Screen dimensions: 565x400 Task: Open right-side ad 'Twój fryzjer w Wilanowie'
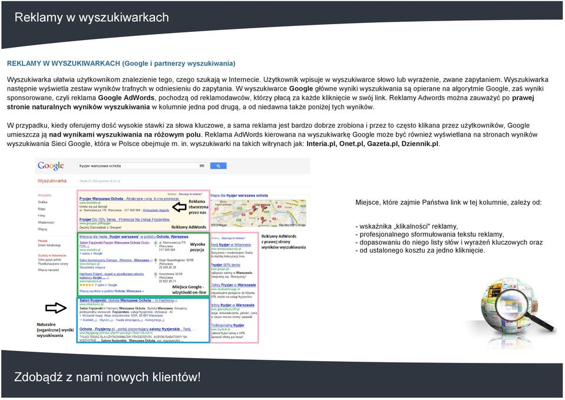coord(230,244)
